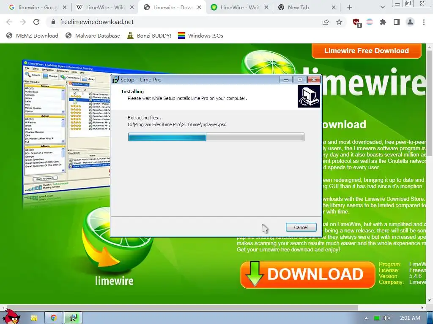Open the Windows ISOs bookmark

pos(200,35)
